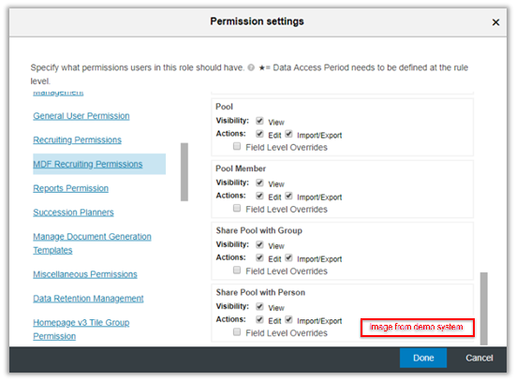Open General User Permission category

81,116
